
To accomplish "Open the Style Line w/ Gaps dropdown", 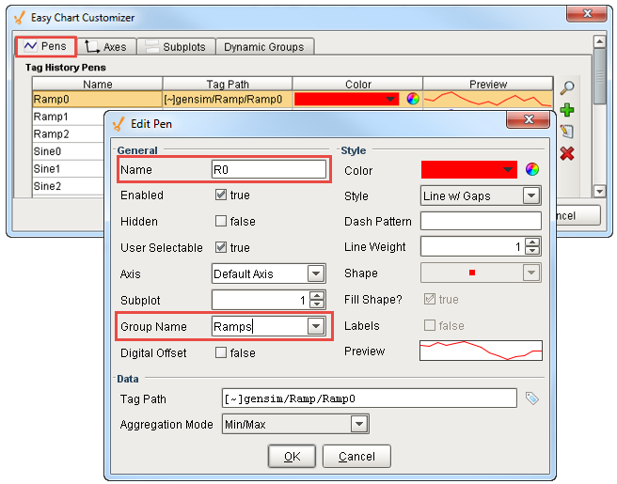I will pyautogui.click(x=531, y=195).
